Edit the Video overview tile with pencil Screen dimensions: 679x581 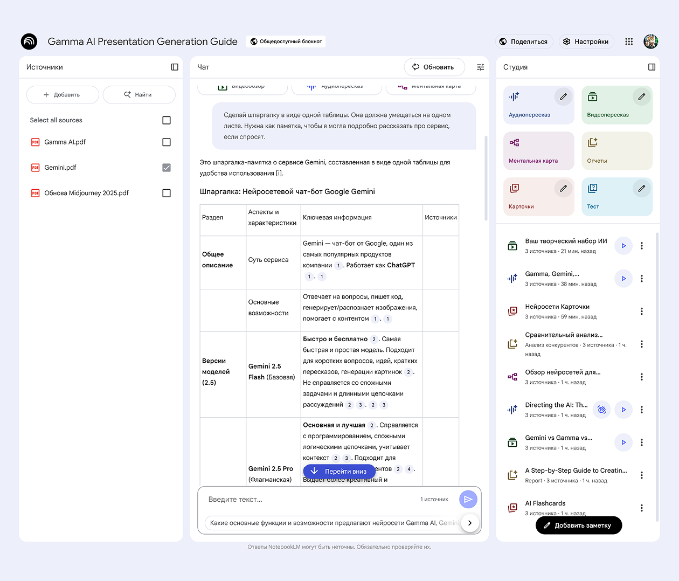641,97
